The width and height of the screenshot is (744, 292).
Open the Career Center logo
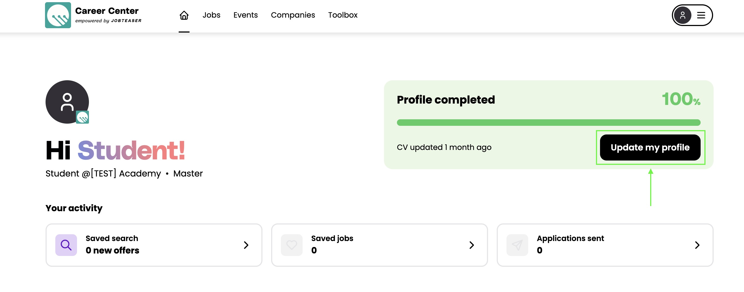[58, 15]
